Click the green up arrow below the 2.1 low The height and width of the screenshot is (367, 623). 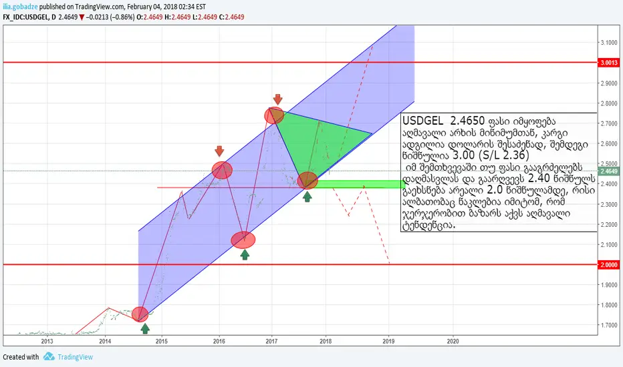coord(245,255)
